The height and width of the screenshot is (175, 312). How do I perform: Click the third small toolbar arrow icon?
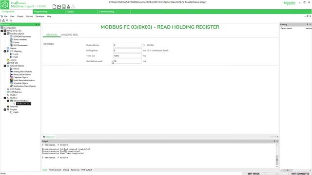click(11, 20)
